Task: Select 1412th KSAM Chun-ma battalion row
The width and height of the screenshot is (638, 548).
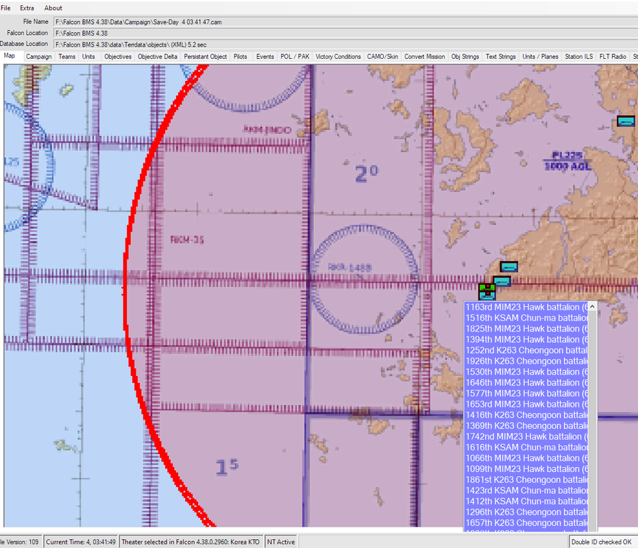Action: tap(526, 501)
